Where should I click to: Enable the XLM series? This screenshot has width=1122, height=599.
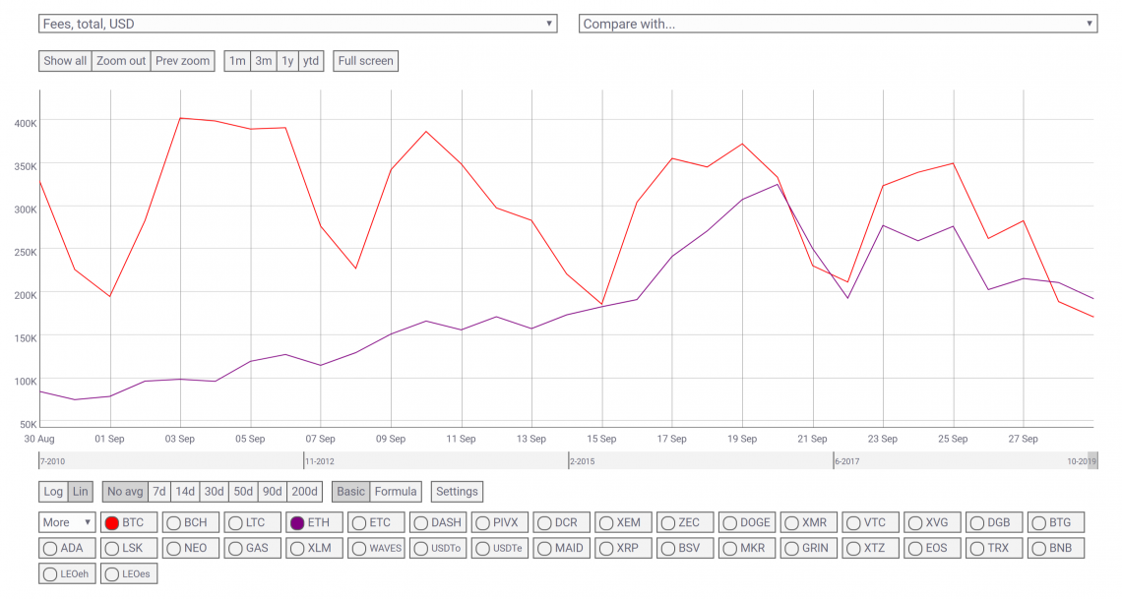pyautogui.click(x=314, y=548)
